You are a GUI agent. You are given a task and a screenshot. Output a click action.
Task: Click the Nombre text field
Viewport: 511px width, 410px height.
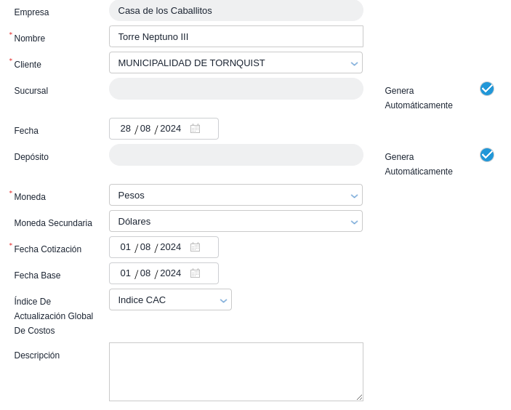236,36
